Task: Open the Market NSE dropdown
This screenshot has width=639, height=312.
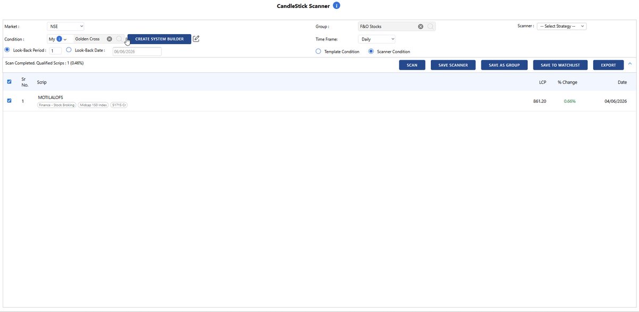Action: tap(66, 26)
